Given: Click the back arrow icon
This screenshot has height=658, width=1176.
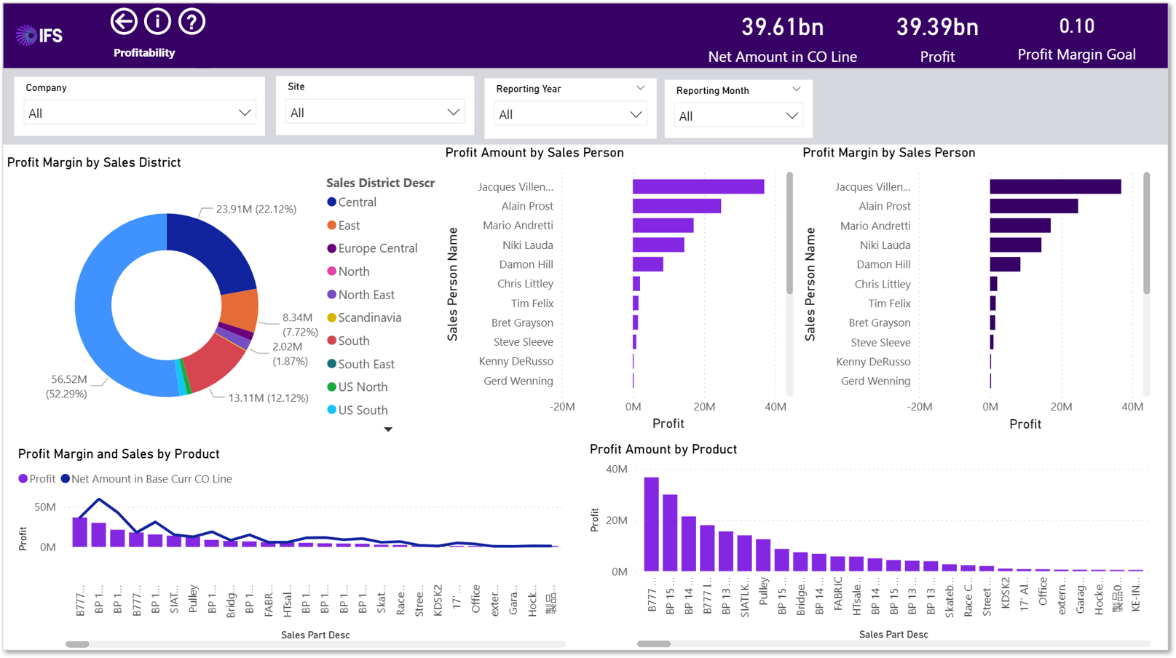Looking at the screenshot, I should click(x=124, y=22).
